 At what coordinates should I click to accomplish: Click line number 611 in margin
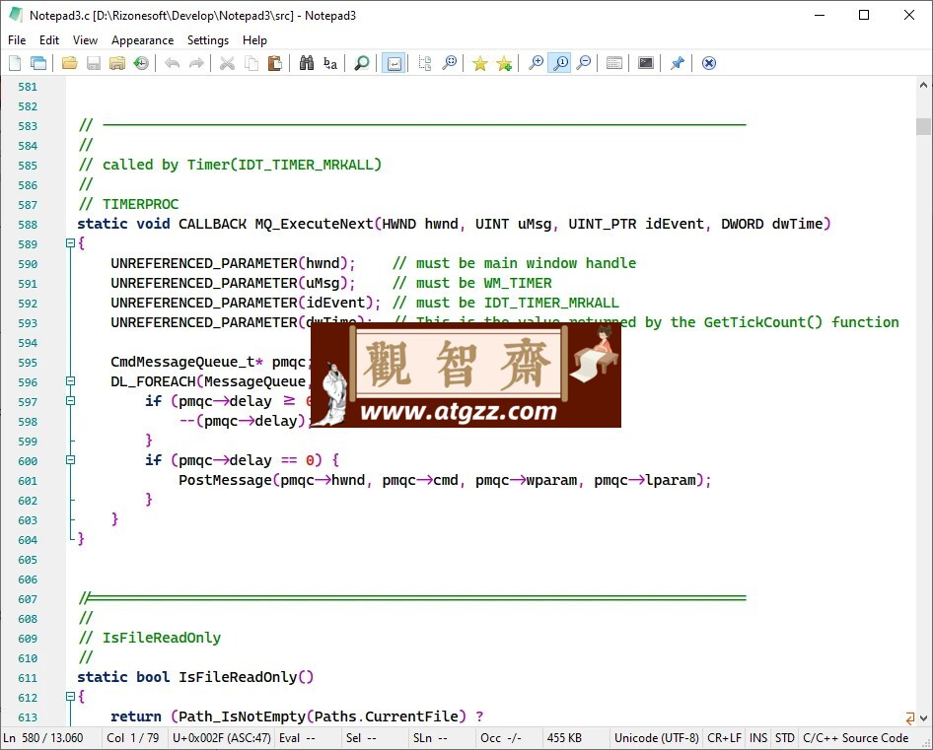pyautogui.click(x=28, y=678)
